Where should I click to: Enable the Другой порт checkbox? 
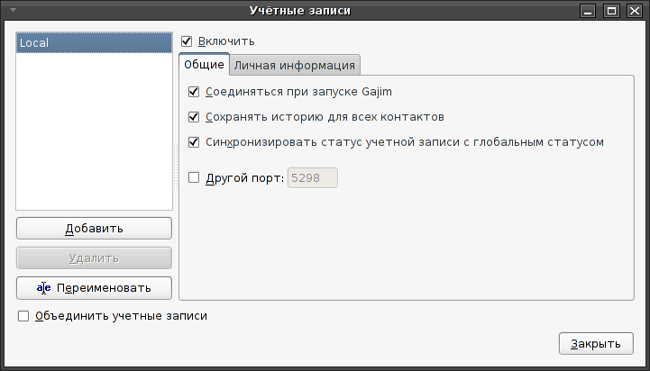click(194, 177)
